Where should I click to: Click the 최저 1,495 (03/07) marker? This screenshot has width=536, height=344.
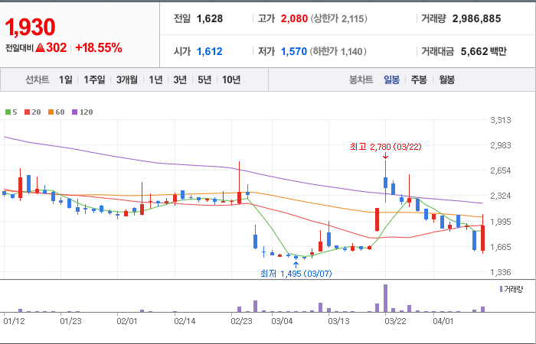296,274
